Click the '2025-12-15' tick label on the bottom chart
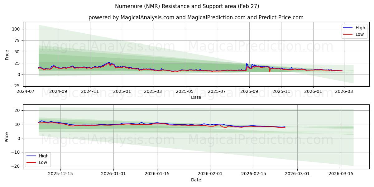This screenshot has width=374, height=187. click(x=60, y=174)
